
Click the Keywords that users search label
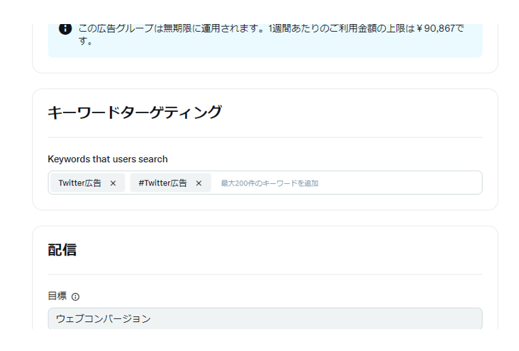click(x=108, y=159)
